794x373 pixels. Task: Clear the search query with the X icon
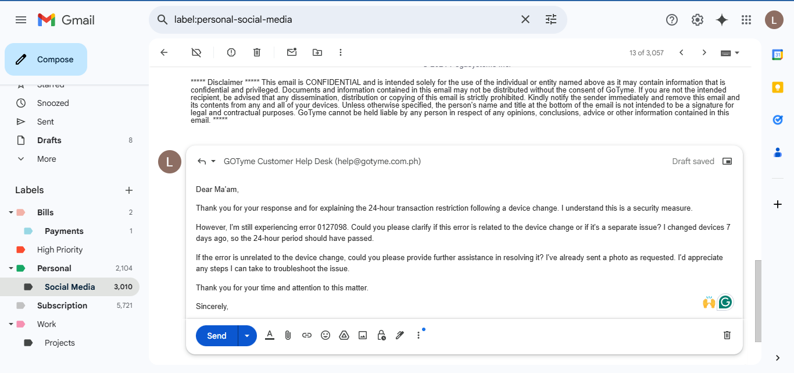pos(525,19)
